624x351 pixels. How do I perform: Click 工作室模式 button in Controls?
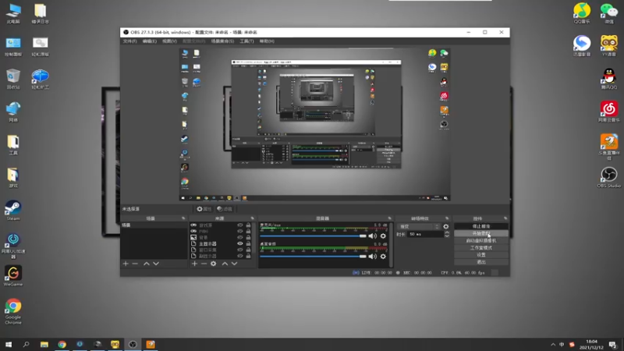coord(481,247)
